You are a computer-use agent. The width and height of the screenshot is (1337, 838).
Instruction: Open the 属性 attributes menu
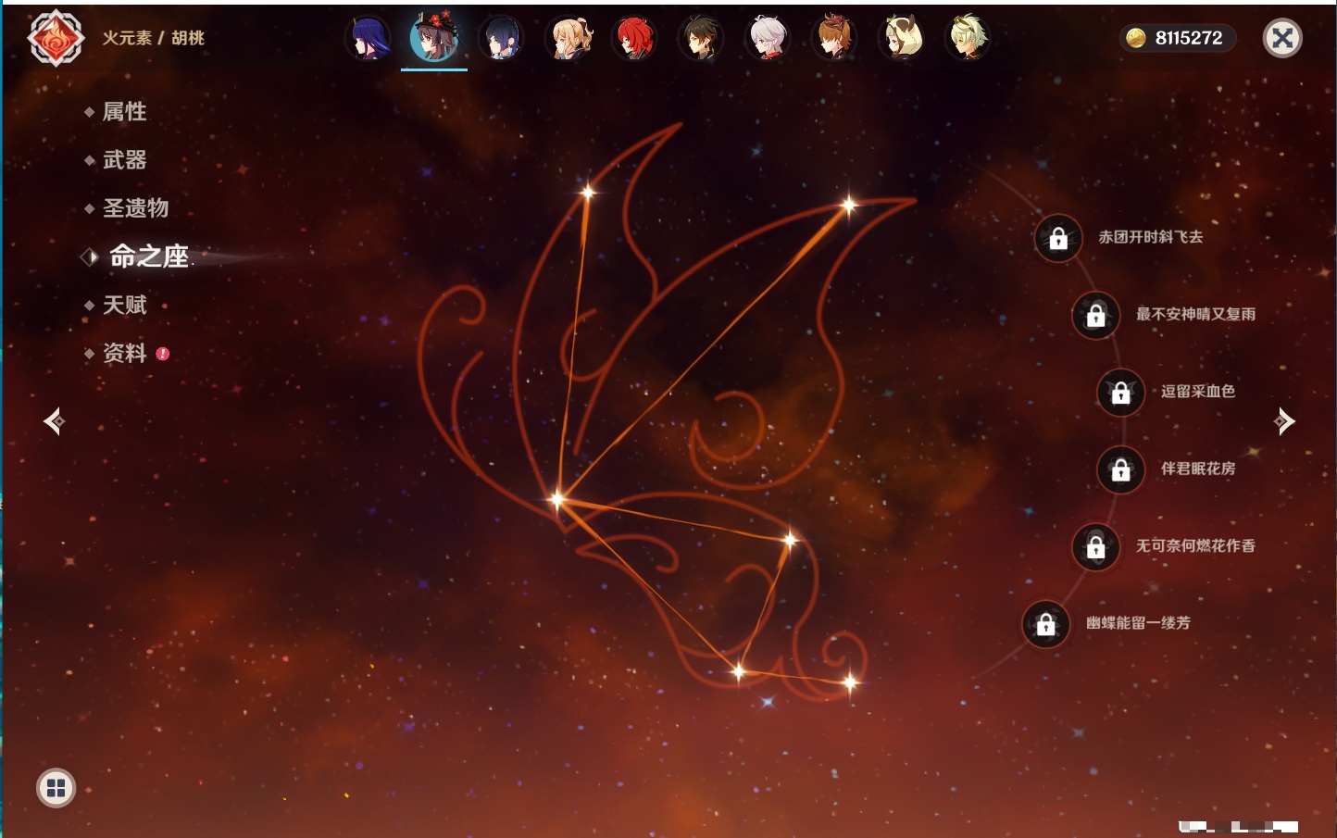[x=124, y=112]
